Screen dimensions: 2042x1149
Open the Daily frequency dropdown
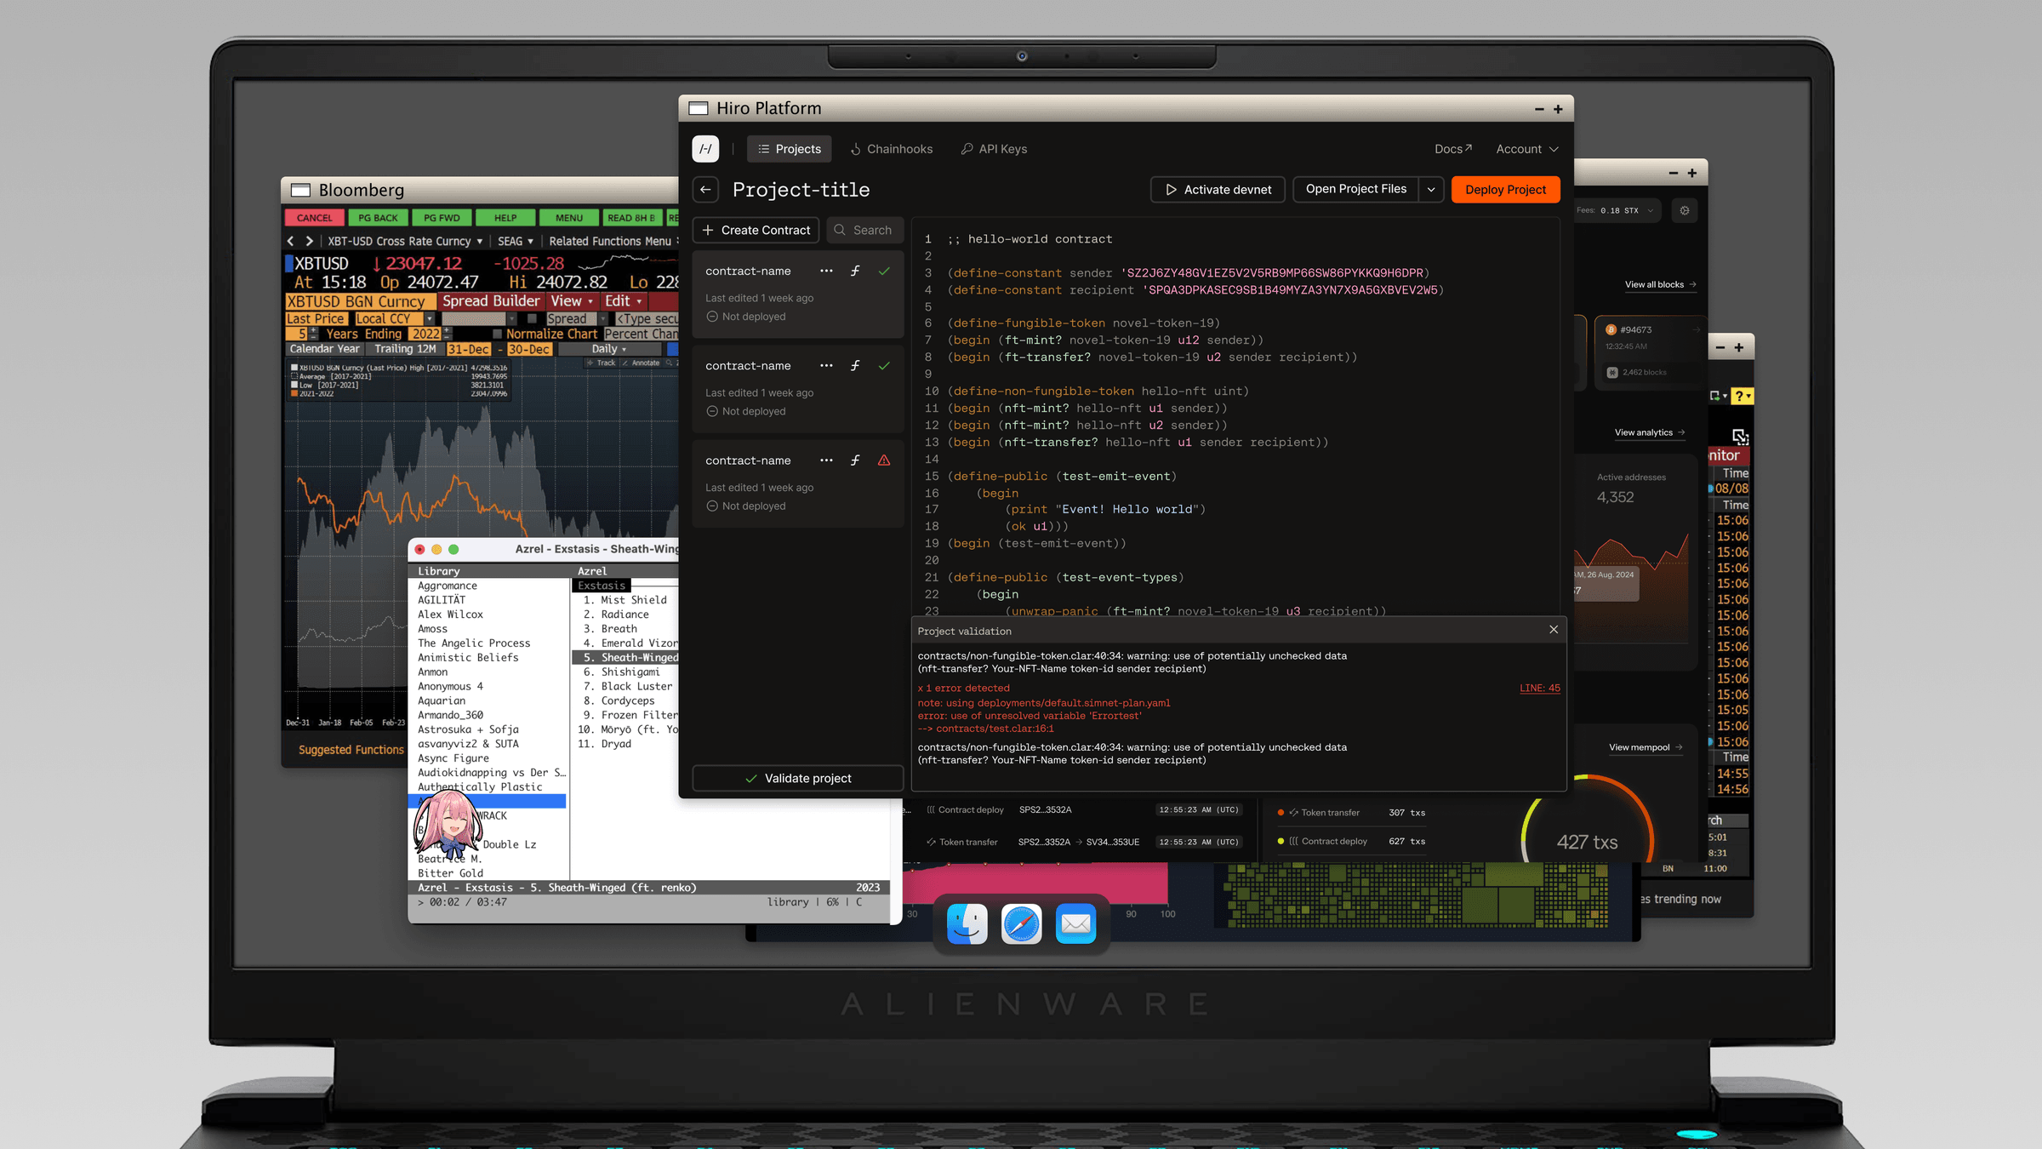pos(609,349)
